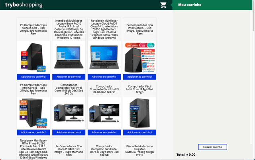The width and height of the screenshot is (255, 160).
Task: Open the Super Promoção PC product image
Action: pyautogui.click(x=140, y=57)
